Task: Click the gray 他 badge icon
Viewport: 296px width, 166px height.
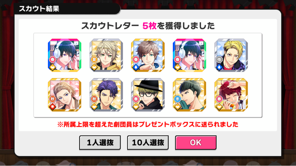Action: coord(219,59)
